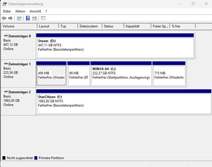The image size is (212, 167).
Task: Sort by the Volume column header
Action: (x=19, y=26)
